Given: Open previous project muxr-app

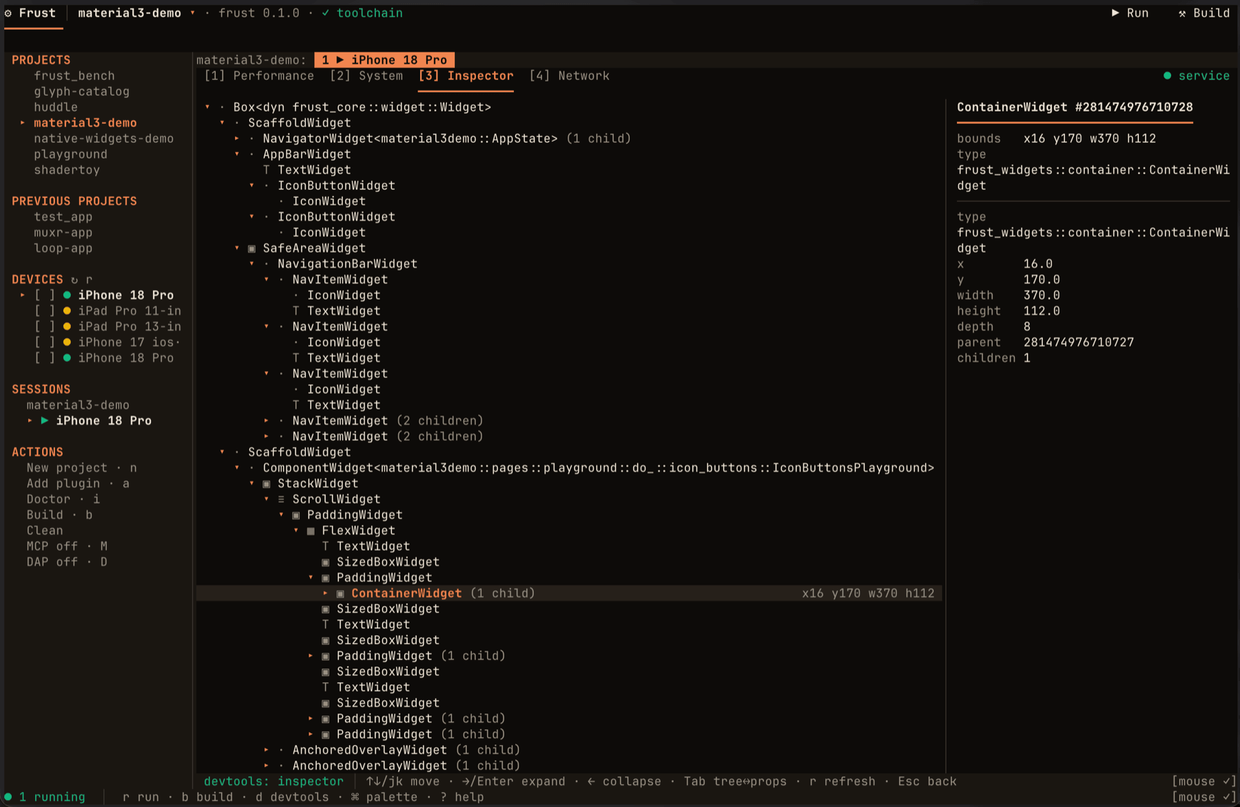Looking at the screenshot, I should point(63,233).
